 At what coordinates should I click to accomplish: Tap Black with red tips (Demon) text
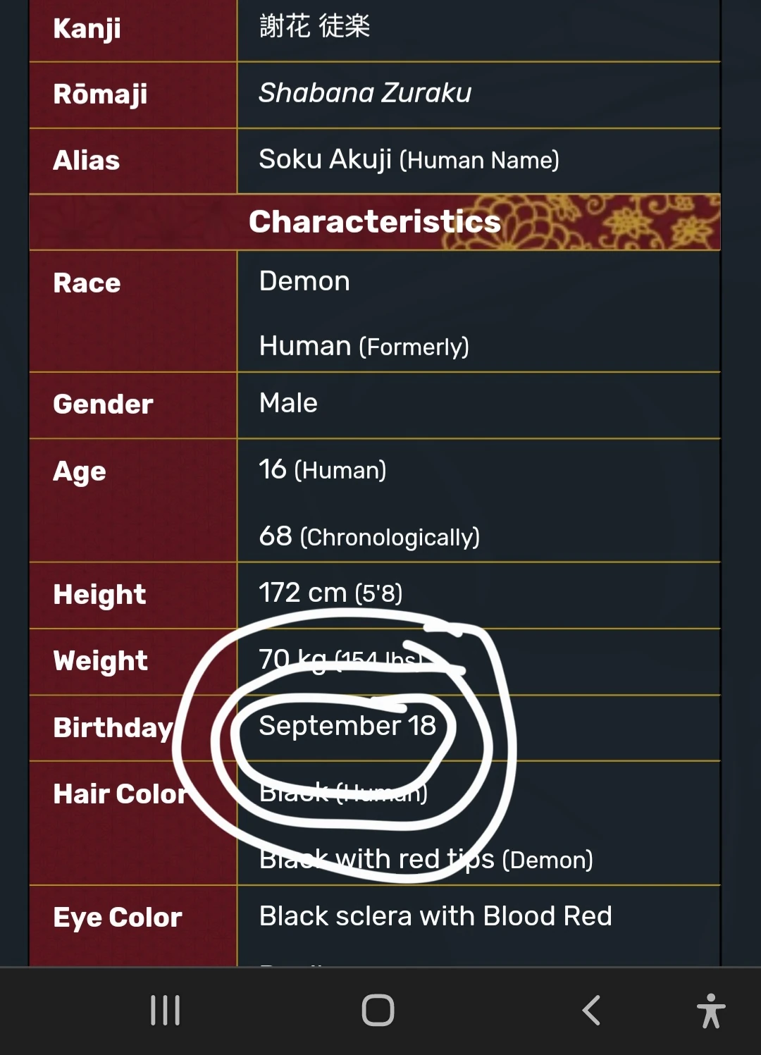tap(426, 859)
